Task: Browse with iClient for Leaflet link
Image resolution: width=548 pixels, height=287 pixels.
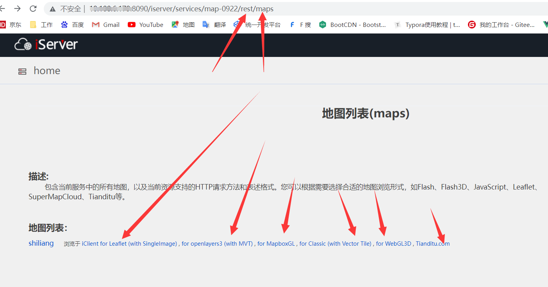Action: pos(129,244)
